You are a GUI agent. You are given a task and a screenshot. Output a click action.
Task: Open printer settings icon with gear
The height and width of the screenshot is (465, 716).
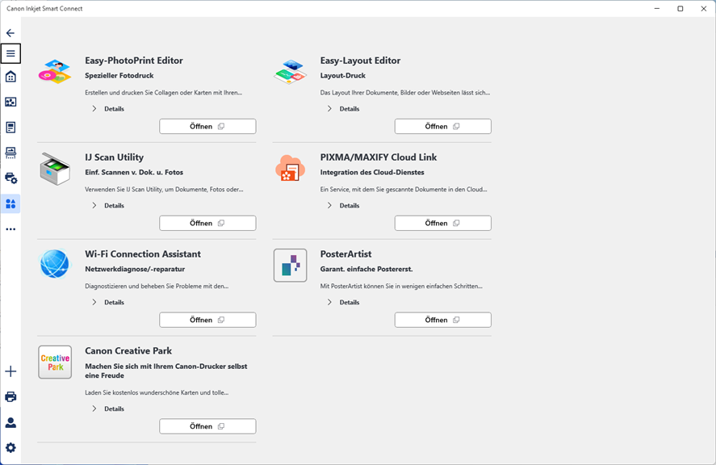pos(10,178)
